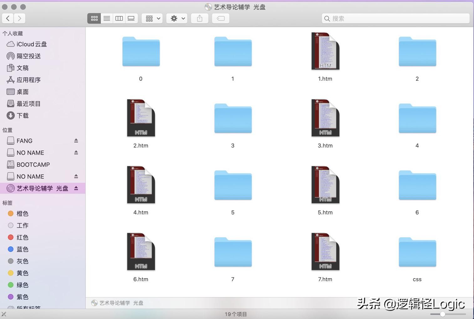Click the Share icon in toolbar
This screenshot has width=474, height=319.
(199, 18)
